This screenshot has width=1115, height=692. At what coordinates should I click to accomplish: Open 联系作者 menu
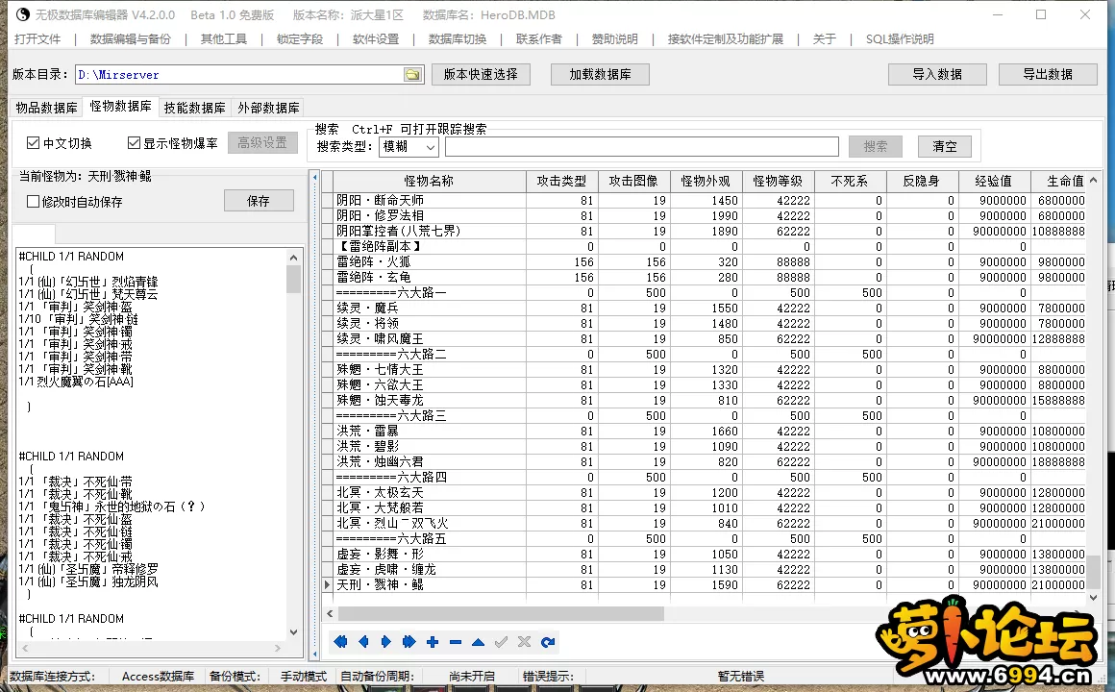point(539,39)
